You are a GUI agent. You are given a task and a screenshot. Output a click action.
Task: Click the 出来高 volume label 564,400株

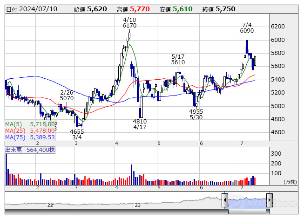click(x=30, y=150)
